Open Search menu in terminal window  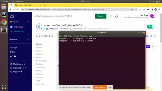tap(76, 36)
